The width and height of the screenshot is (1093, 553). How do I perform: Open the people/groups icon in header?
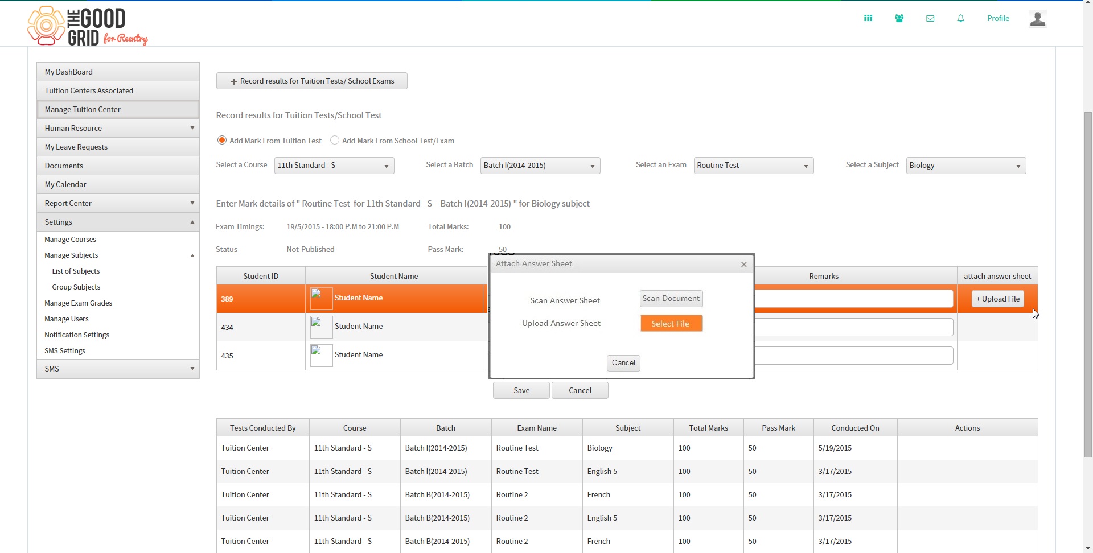[899, 18]
